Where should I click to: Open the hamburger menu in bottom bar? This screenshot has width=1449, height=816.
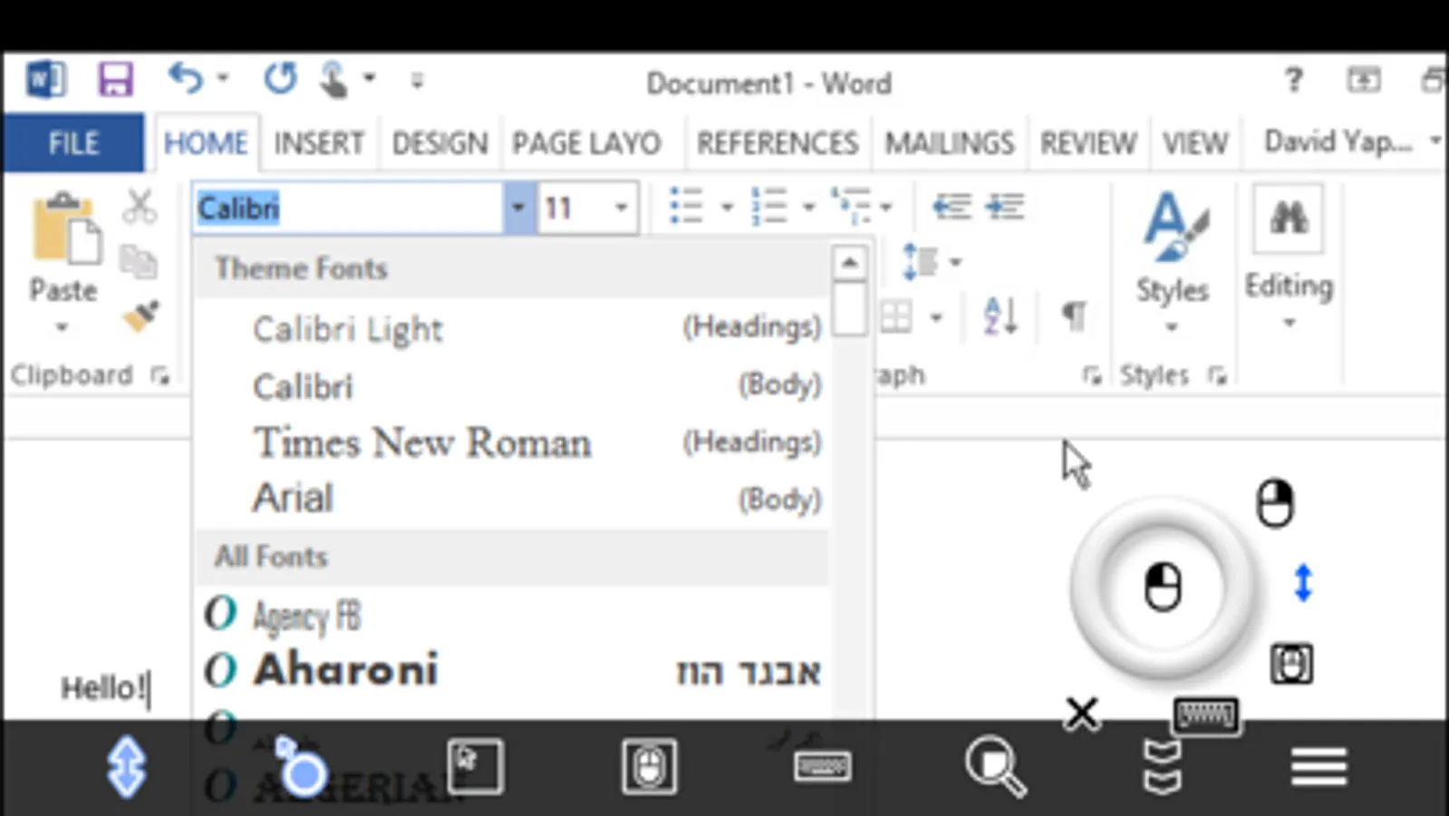pyautogui.click(x=1319, y=767)
